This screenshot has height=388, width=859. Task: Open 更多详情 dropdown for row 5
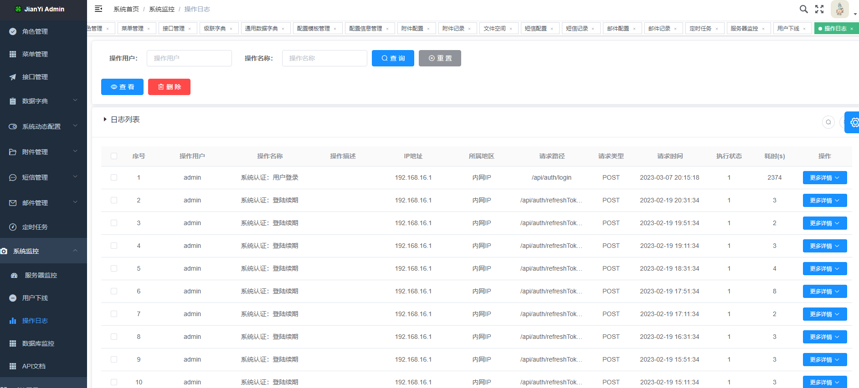(825, 269)
